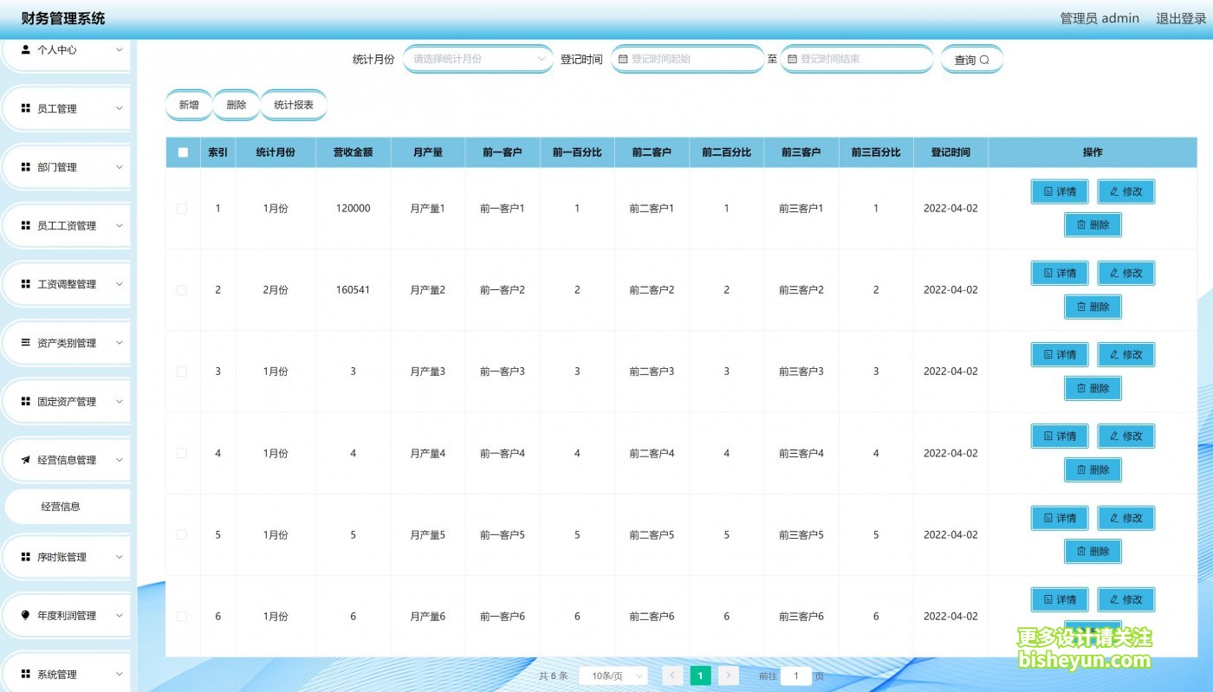The image size is (1213, 692).
Task: Click the 个人中心 person icon in sidebar
Action: 26,50
